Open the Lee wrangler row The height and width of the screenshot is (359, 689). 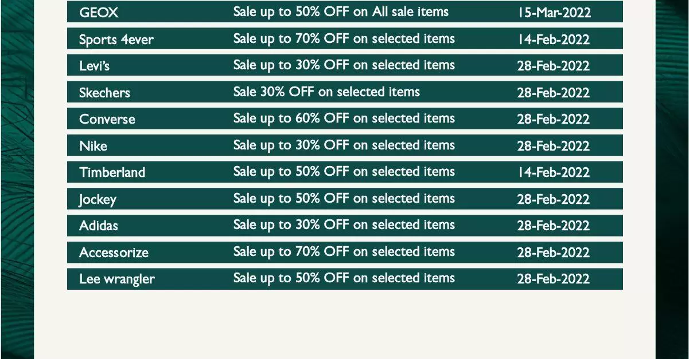(345, 278)
